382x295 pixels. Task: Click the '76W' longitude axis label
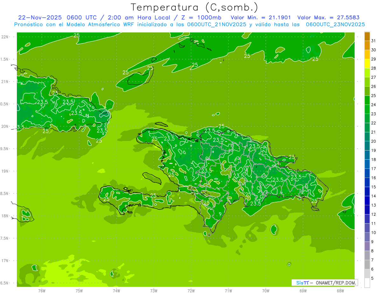(42, 291)
